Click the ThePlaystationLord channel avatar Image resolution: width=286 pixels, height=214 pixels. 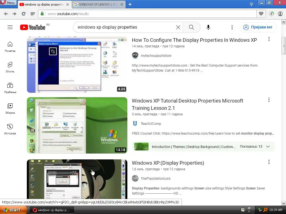click(135, 178)
